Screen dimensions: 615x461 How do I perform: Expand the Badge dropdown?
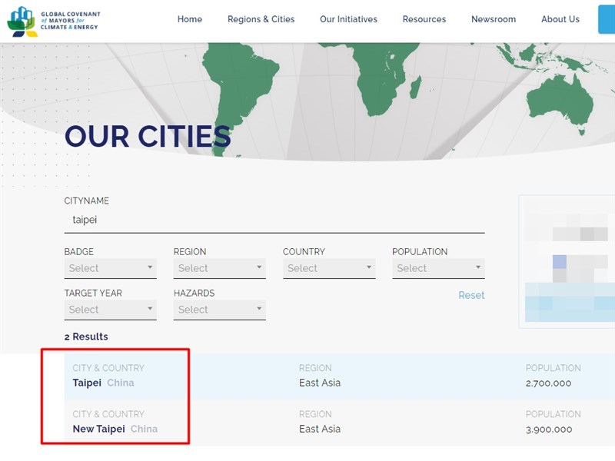point(110,268)
